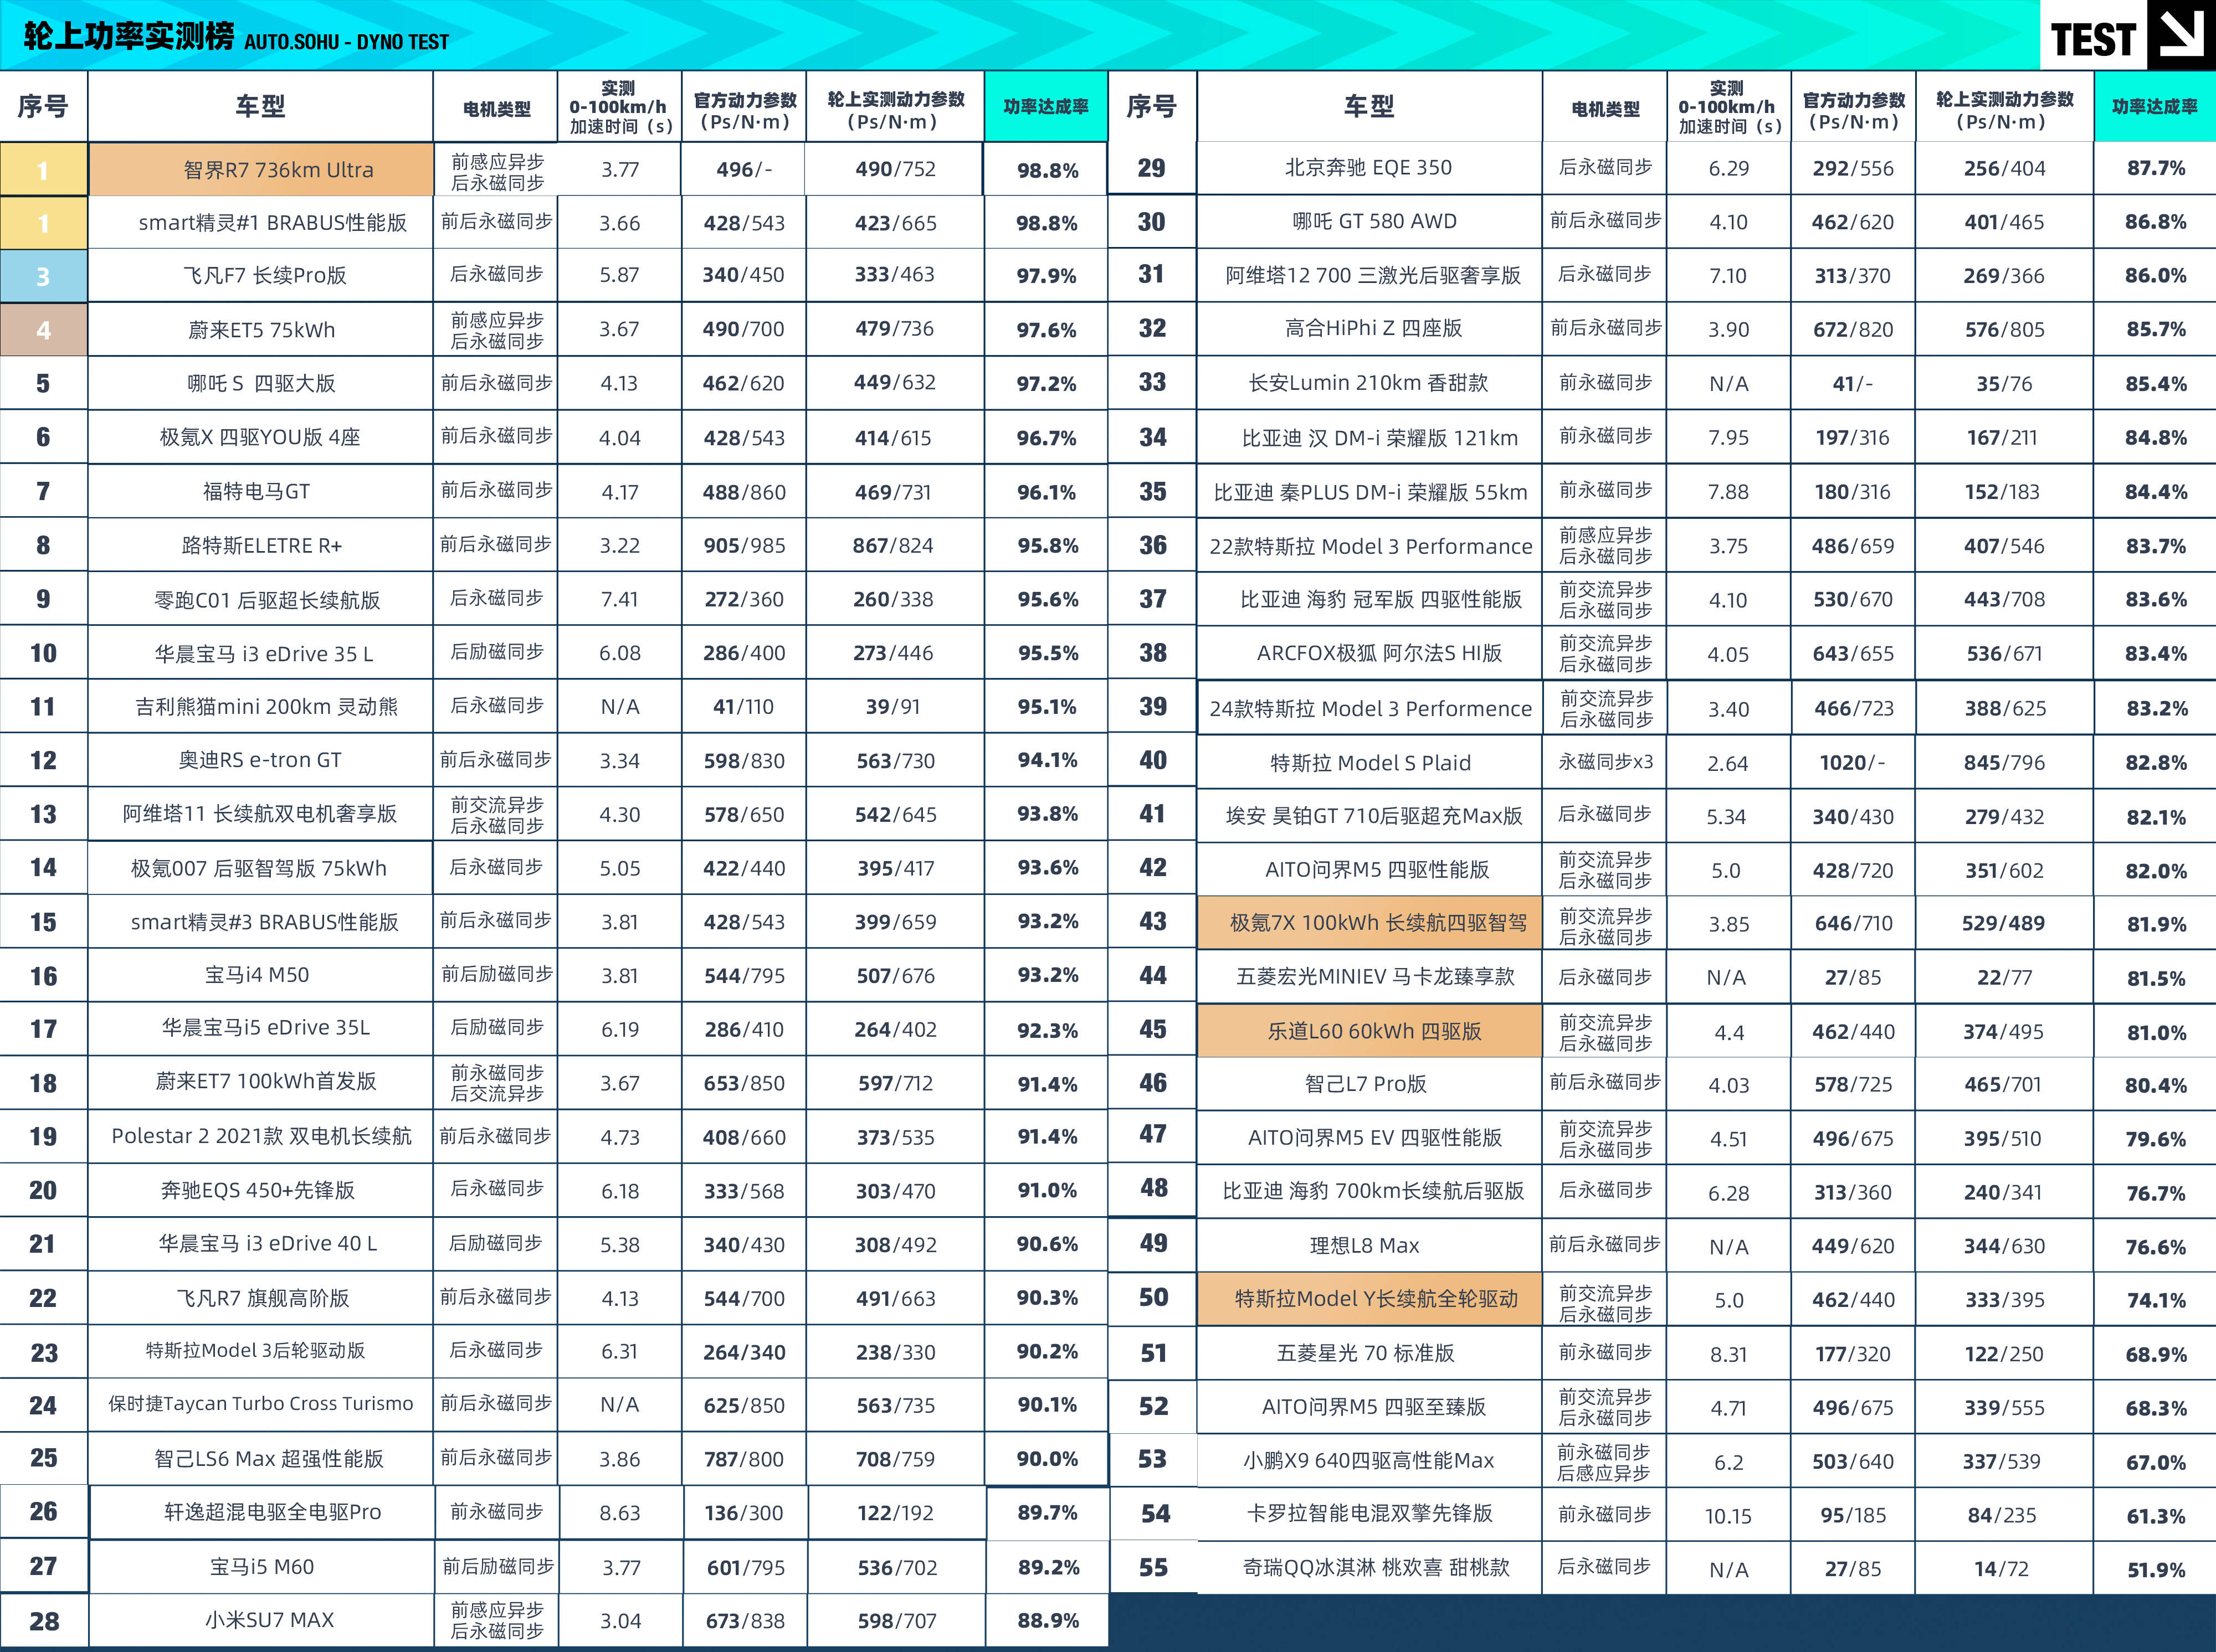2216x1652 pixels.
Task: Select 北京奔驰 EQE 350 cell
Action: click(1369, 168)
